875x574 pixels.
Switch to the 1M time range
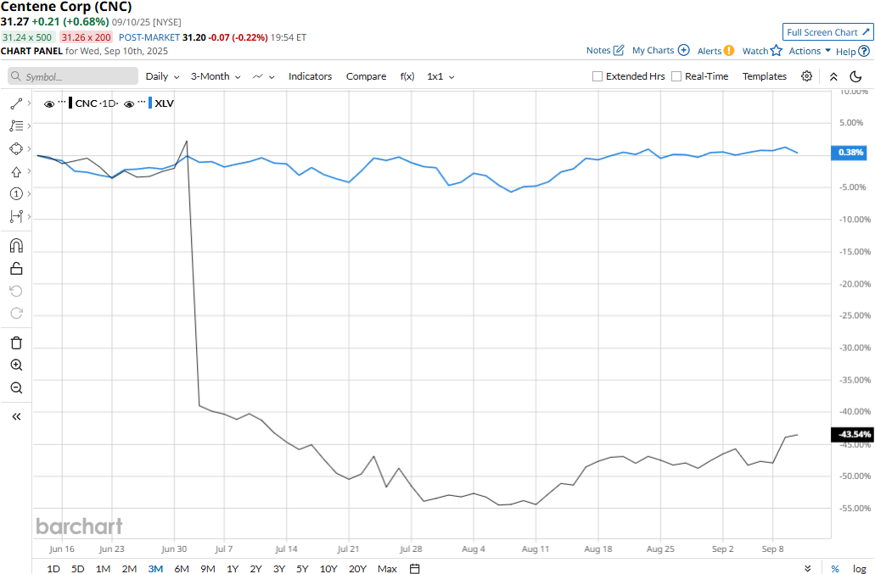point(103,568)
